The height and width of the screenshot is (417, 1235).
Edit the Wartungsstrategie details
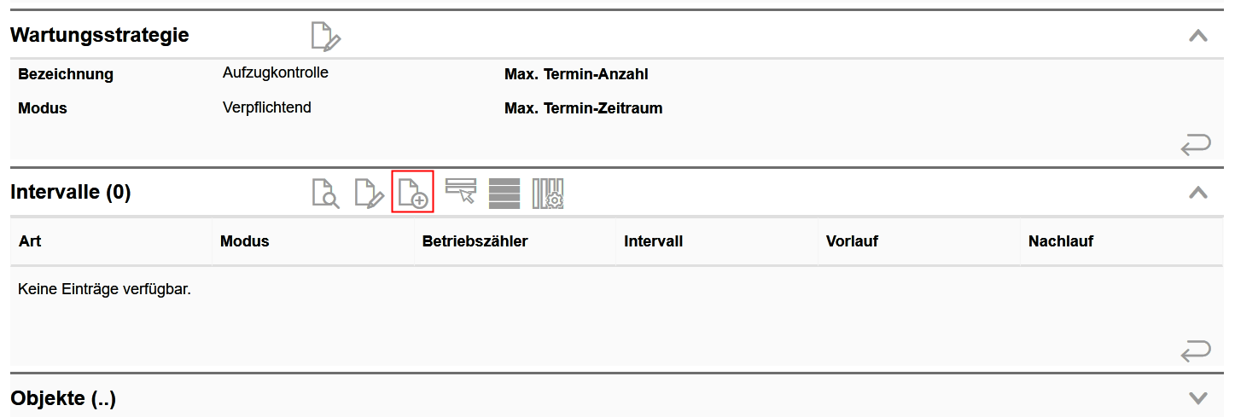pos(326,37)
